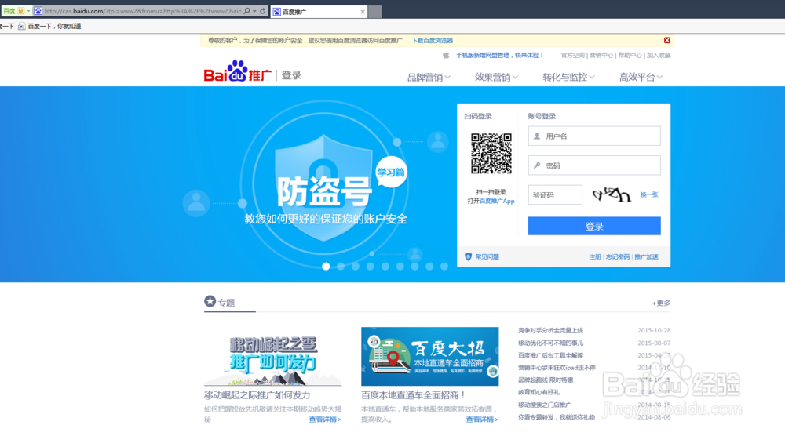Viewport: 785px width, 436px height.
Task: Open news item 竞争对手分析全流量上线
Action: click(x=550, y=330)
